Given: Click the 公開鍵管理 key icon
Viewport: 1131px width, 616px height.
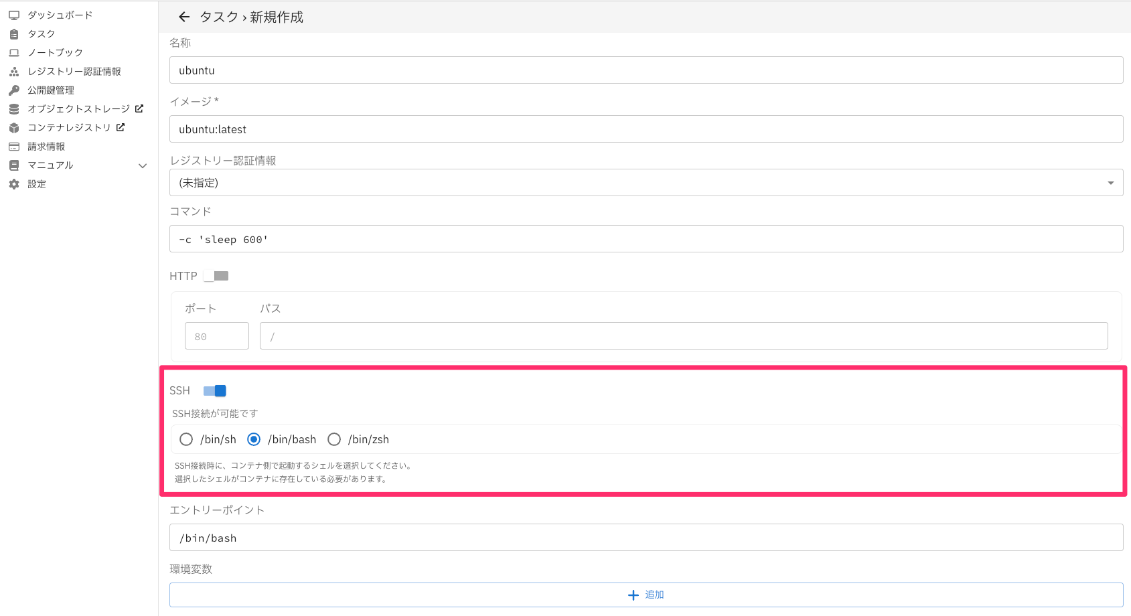Looking at the screenshot, I should (x=14, y=90).
